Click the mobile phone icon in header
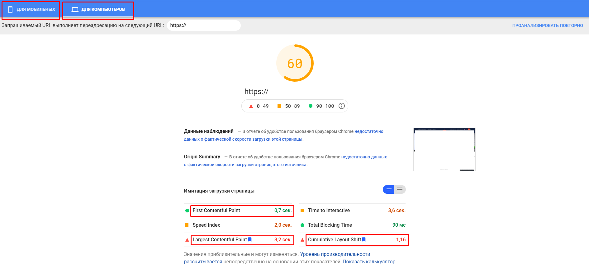Viewport: 589px width, 268px height. 10,10
